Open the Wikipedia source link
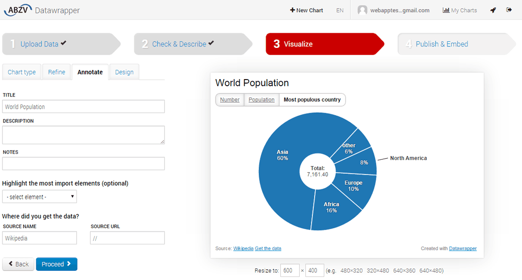The width and height of the screenshot is (522, 280). point(243,248)
